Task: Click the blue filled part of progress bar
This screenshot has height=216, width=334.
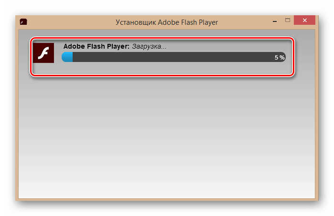Action: pos(67,57)
